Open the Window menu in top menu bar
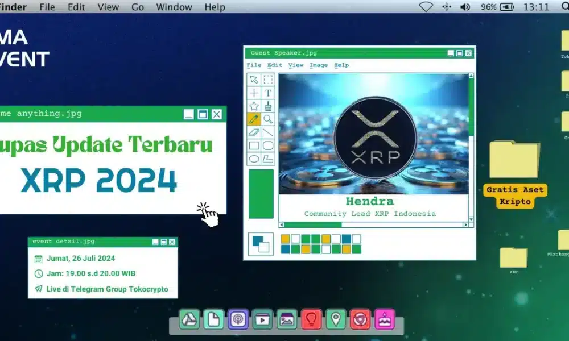Viewport: 569px width, 341px height. coord(174,7)
